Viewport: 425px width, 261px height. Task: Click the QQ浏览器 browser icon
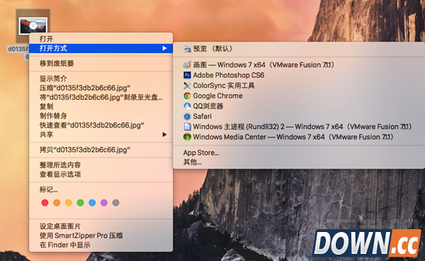click(187, 106)
